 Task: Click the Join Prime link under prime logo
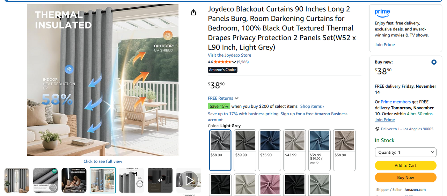(385, 45)
